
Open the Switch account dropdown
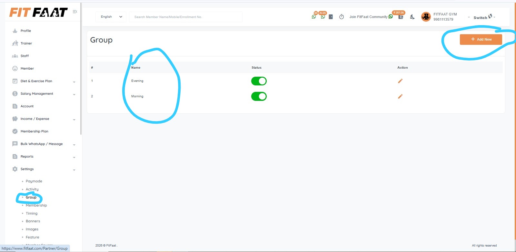pos(484,17)
